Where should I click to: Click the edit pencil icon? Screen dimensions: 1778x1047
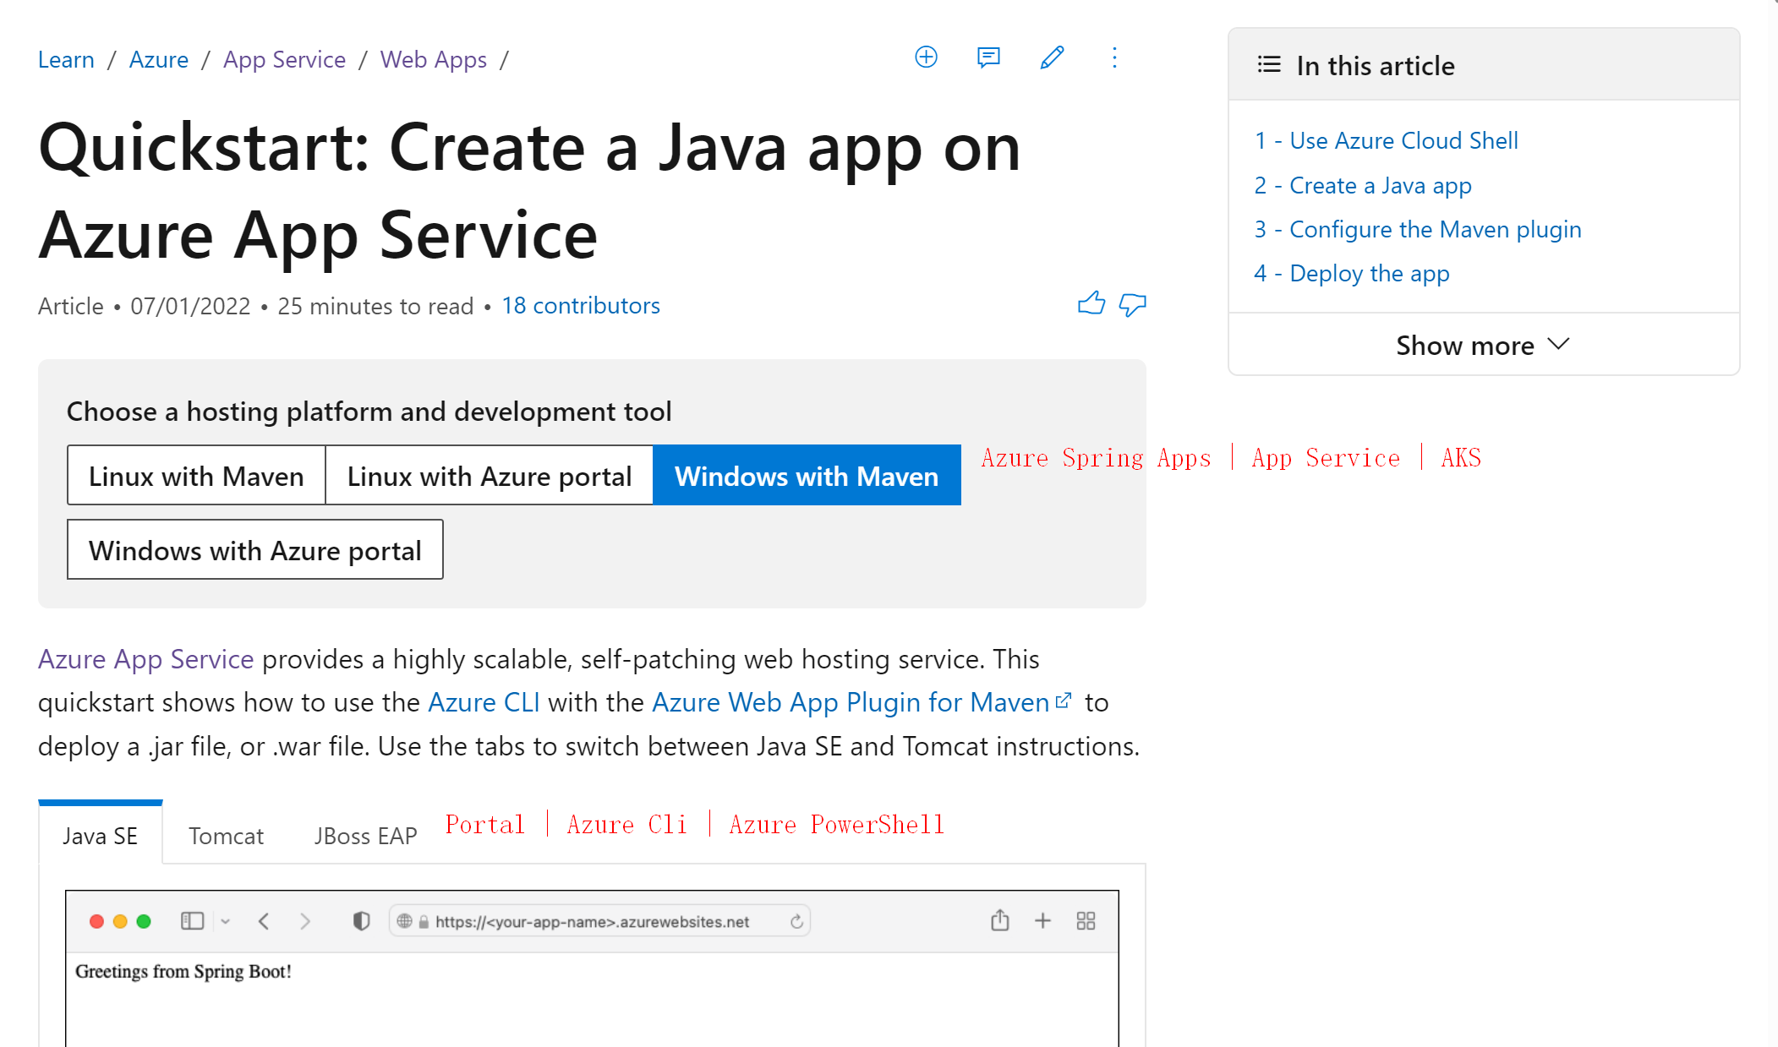[1052, 57]
